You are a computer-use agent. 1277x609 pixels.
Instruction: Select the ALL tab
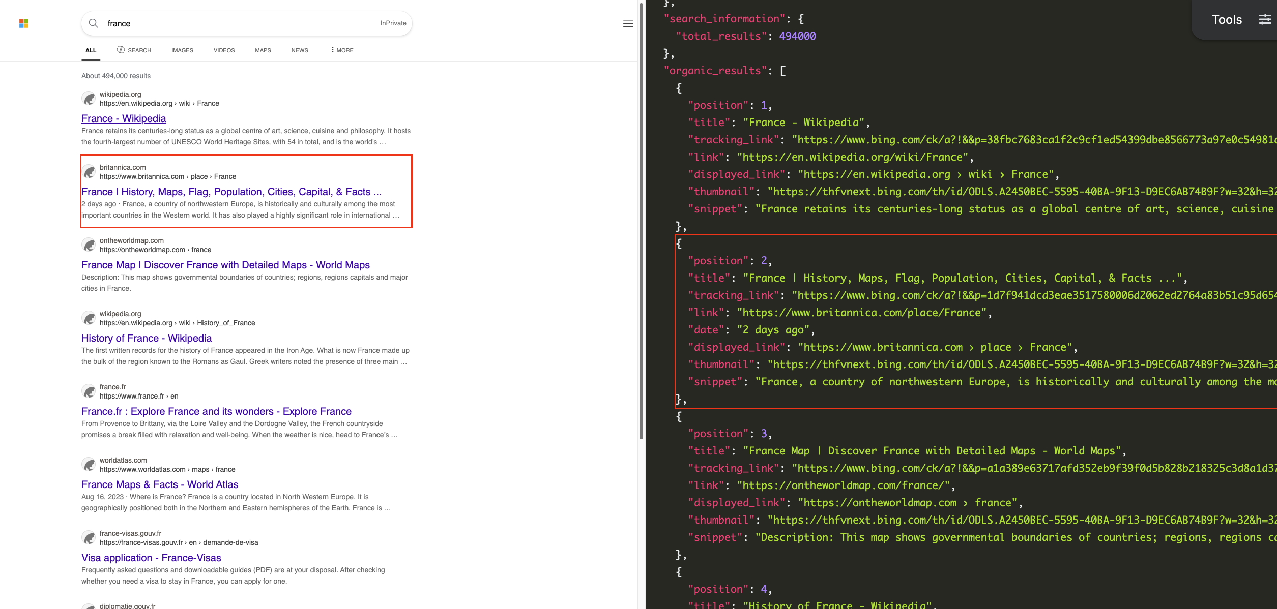pyautogui.click(x=91, y=50)
